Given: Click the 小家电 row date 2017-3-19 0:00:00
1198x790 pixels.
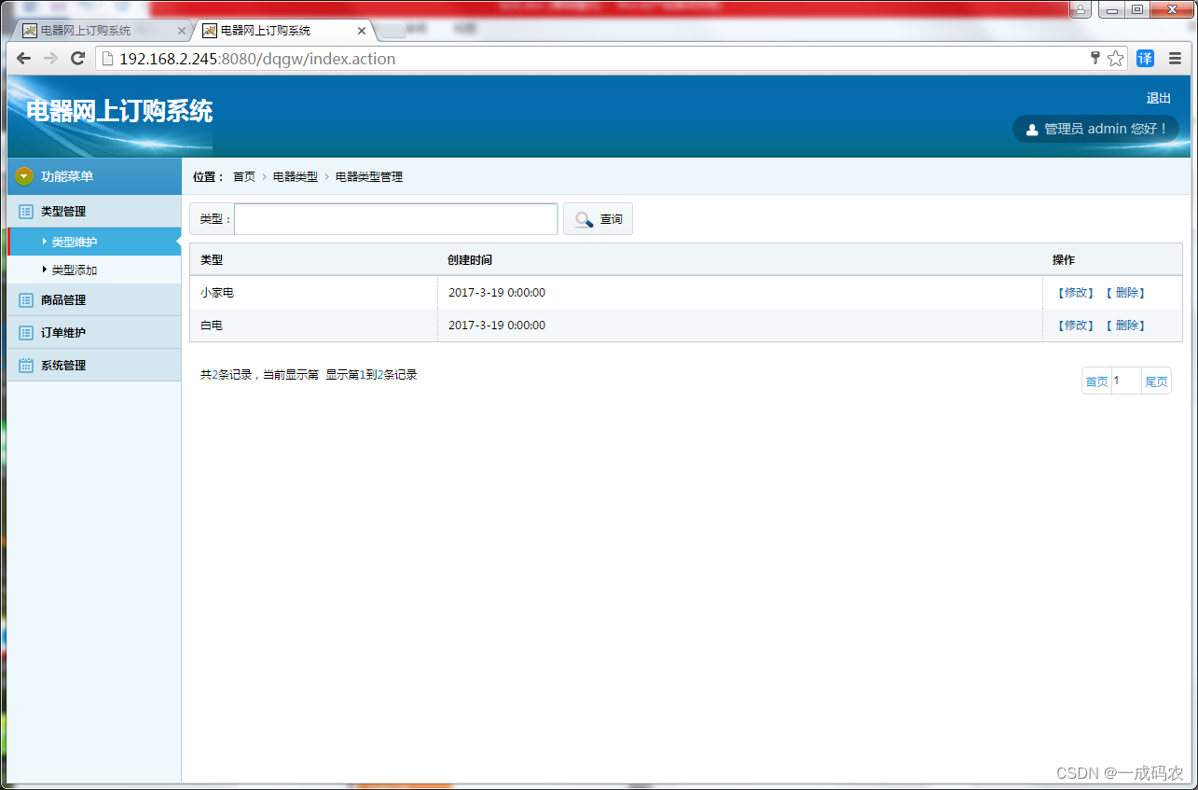Looking at the screenshot, I should (497, 293).
